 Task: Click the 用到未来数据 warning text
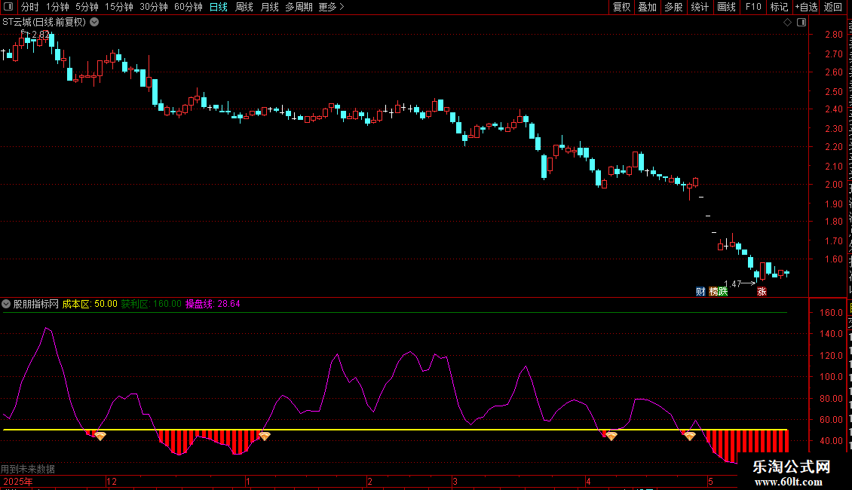point(28,469)
